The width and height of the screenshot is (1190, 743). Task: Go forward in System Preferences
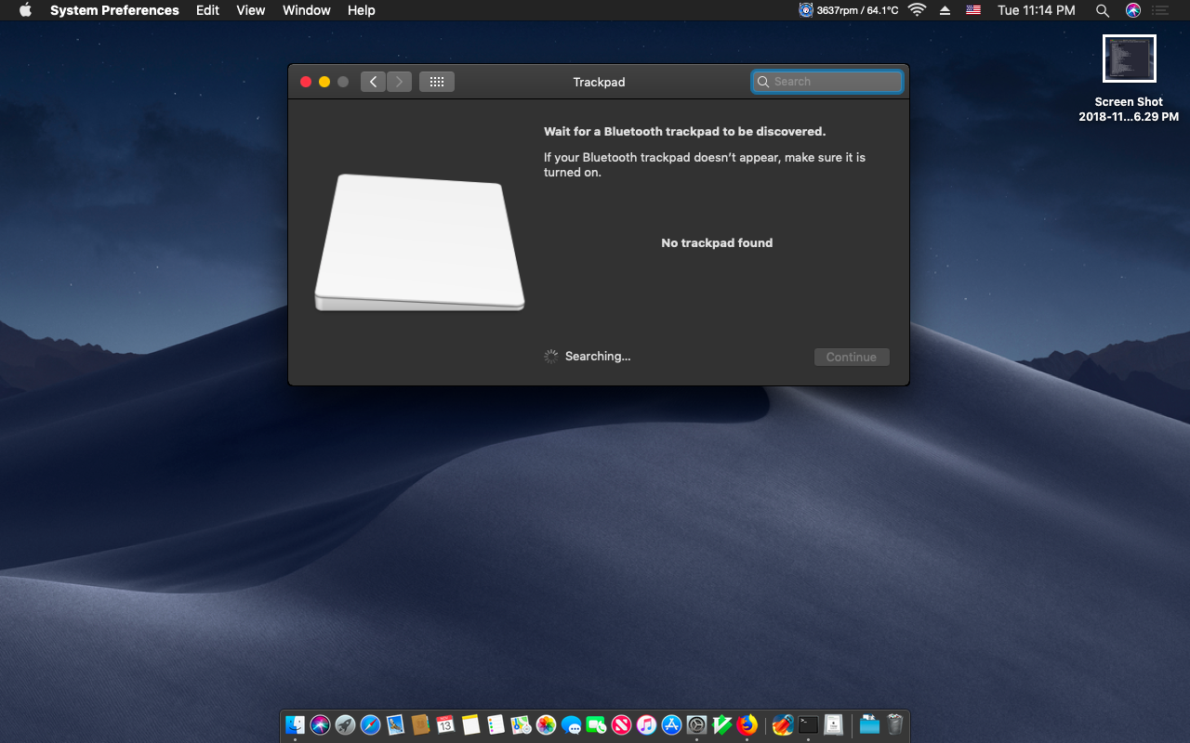(x=400, y=82)
